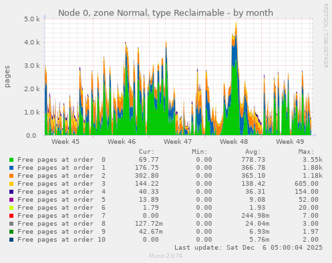Image resolution: width=332 pixels, height=263 pixels.
Task: Click 'Free pages at order 7' label
Action: (x=61, y=216)
